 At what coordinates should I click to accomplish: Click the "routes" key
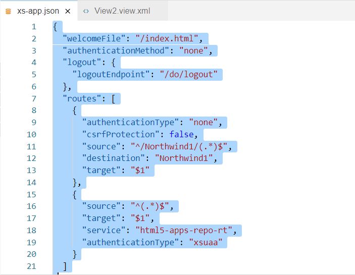click(x=82, y=98)
